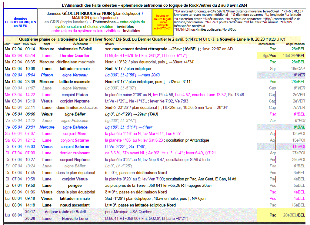
Task: Click the "conjoint Pluton" event
Action: 75,95
